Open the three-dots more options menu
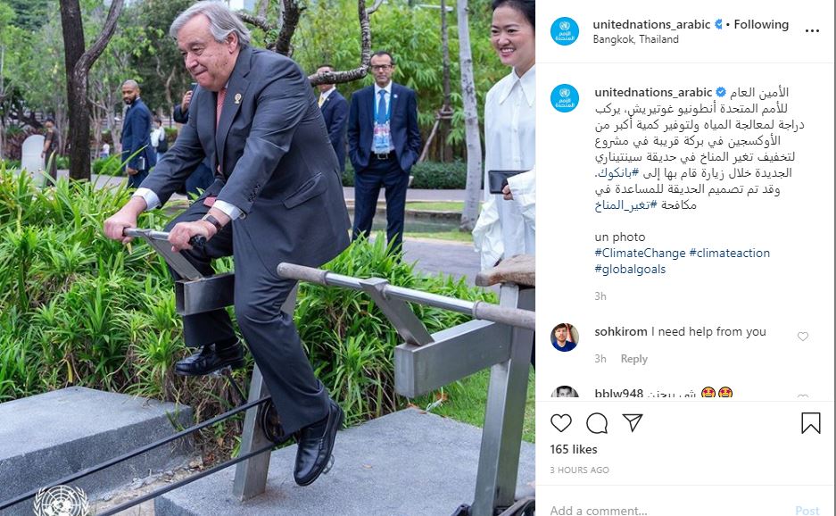Screen dimensions: 836x516 coord(812,31)
